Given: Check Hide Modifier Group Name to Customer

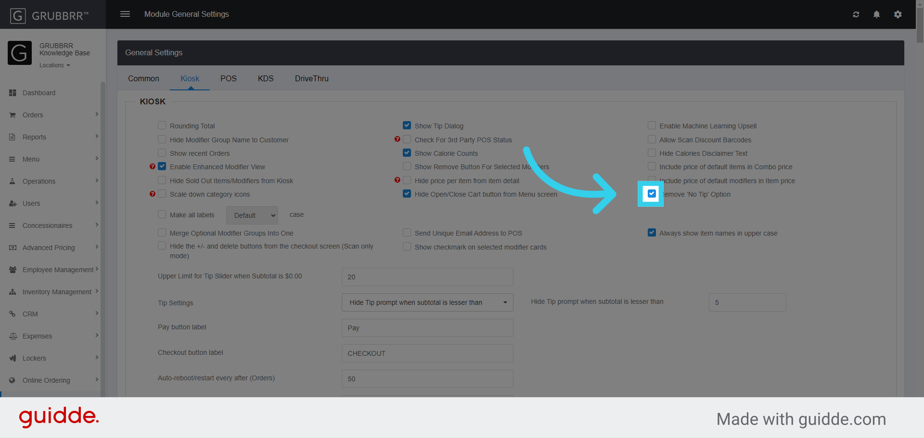Looking at the screenshot, I should coord(162,139).
